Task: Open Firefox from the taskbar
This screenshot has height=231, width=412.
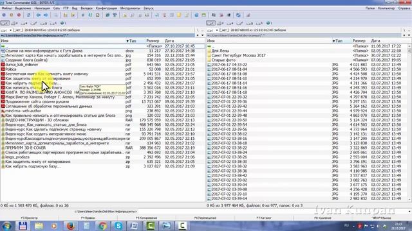Action: coord(70,226)
